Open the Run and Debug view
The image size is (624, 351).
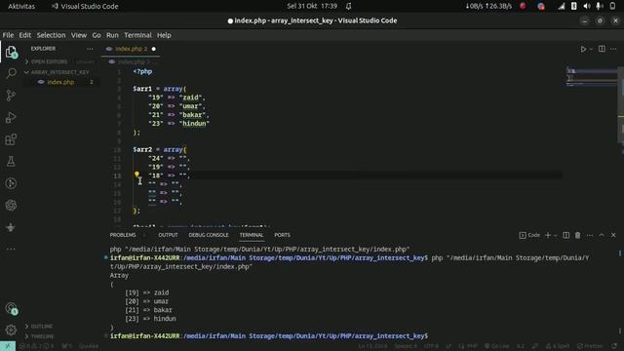(x=11, y=117)
